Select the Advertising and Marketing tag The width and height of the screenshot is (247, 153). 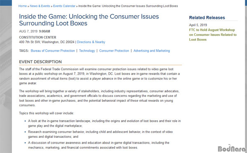coord(151,51)
